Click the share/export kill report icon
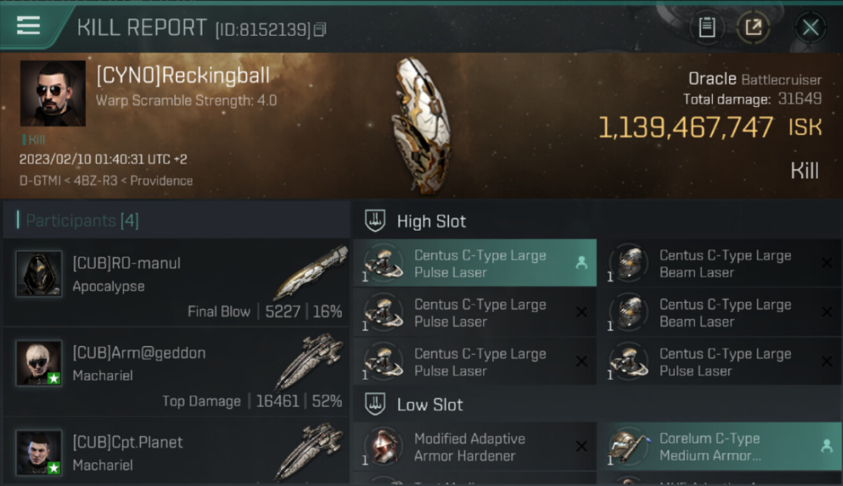 (753, 27)
